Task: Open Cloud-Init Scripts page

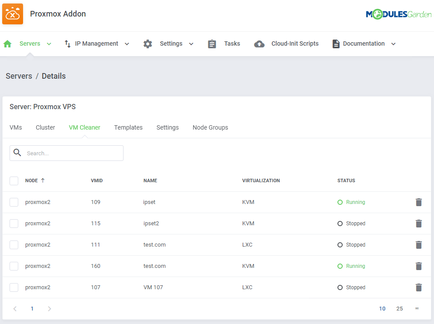Action: click(295, 44)
